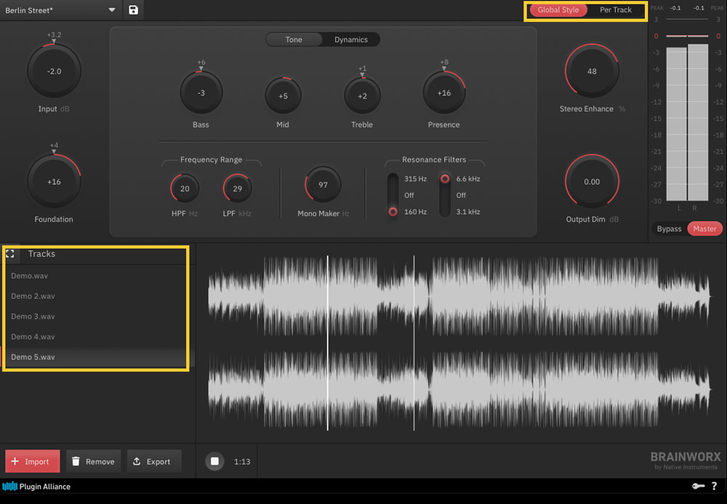
Task: Click the LPF frequency knob
Action: pyautogui.click(x=238, y=188)
